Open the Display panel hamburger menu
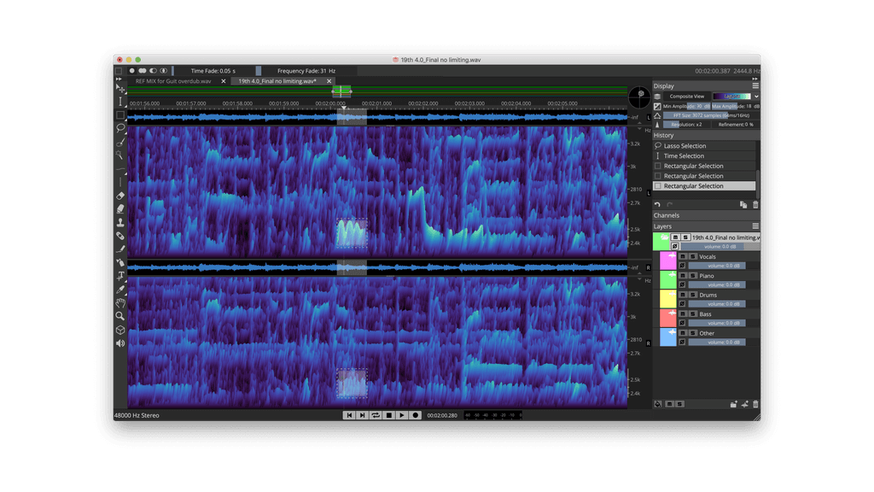Viewport: 874px width, 492px height. coord(755,85)
